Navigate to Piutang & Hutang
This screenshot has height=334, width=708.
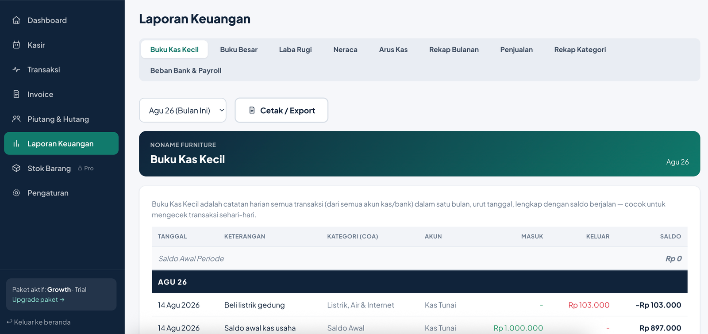[61, 119]
